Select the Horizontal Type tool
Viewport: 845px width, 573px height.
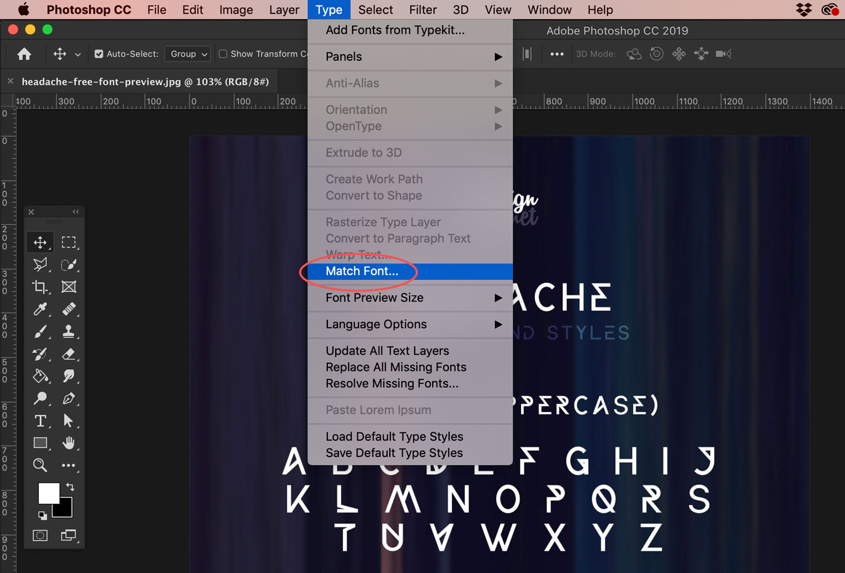tap(39, 420)
